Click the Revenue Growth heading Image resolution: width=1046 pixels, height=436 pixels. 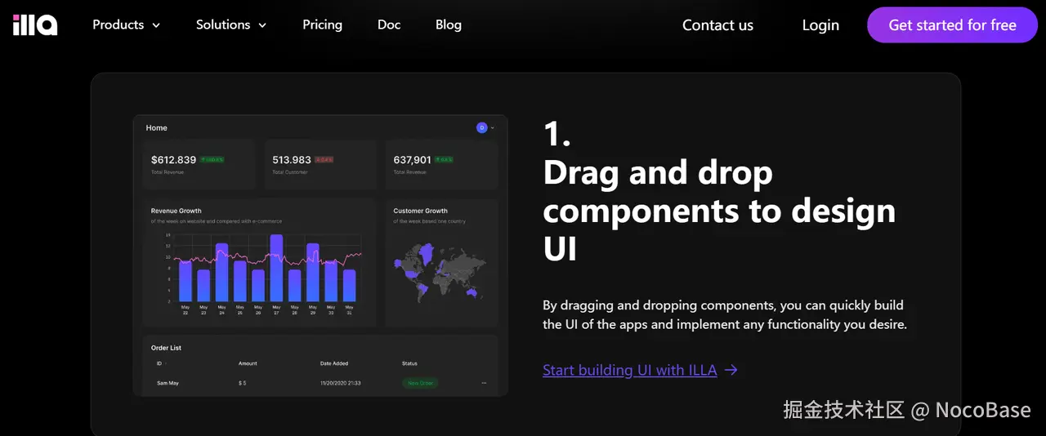[x=176, y=211]
